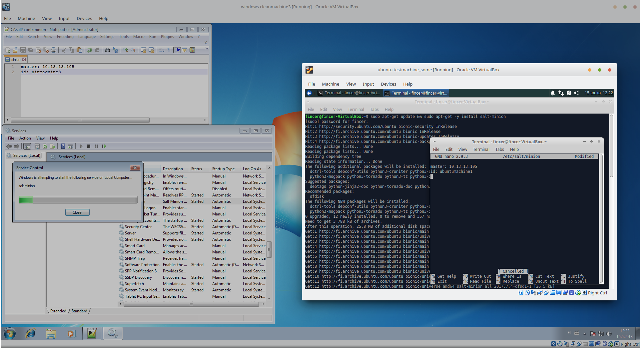Switch to second Terminal taskbar entry in Ubuntu
This screenshot has width=640, height=348.
coord(416,93)
